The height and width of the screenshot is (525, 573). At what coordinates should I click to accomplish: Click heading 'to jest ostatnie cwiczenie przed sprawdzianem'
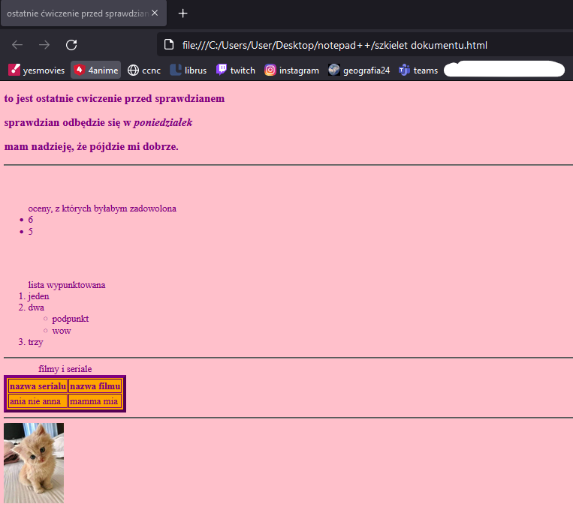click(x=114, y=99)
